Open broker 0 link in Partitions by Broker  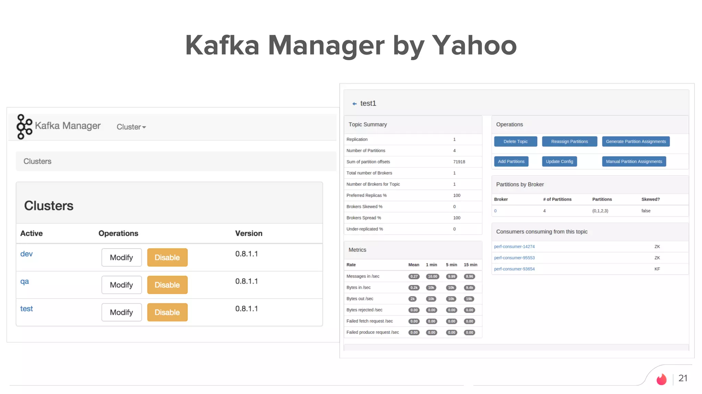pos(495,211)
